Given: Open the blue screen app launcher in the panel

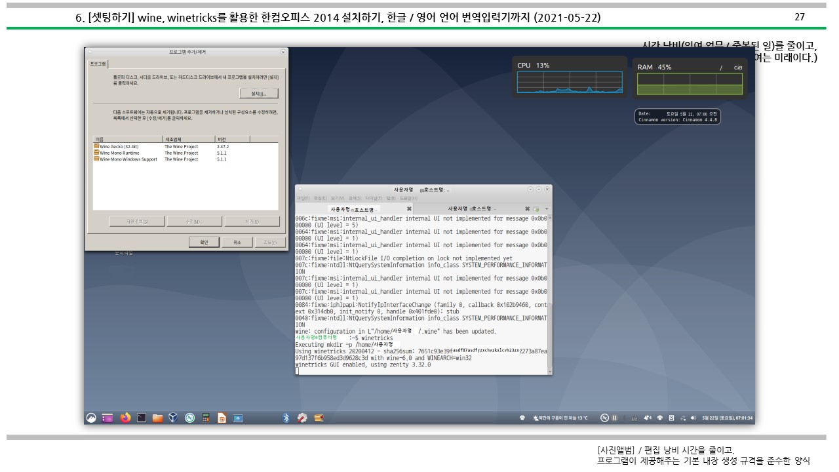Looking at the screenshot, I should click(x=238, y=418).
